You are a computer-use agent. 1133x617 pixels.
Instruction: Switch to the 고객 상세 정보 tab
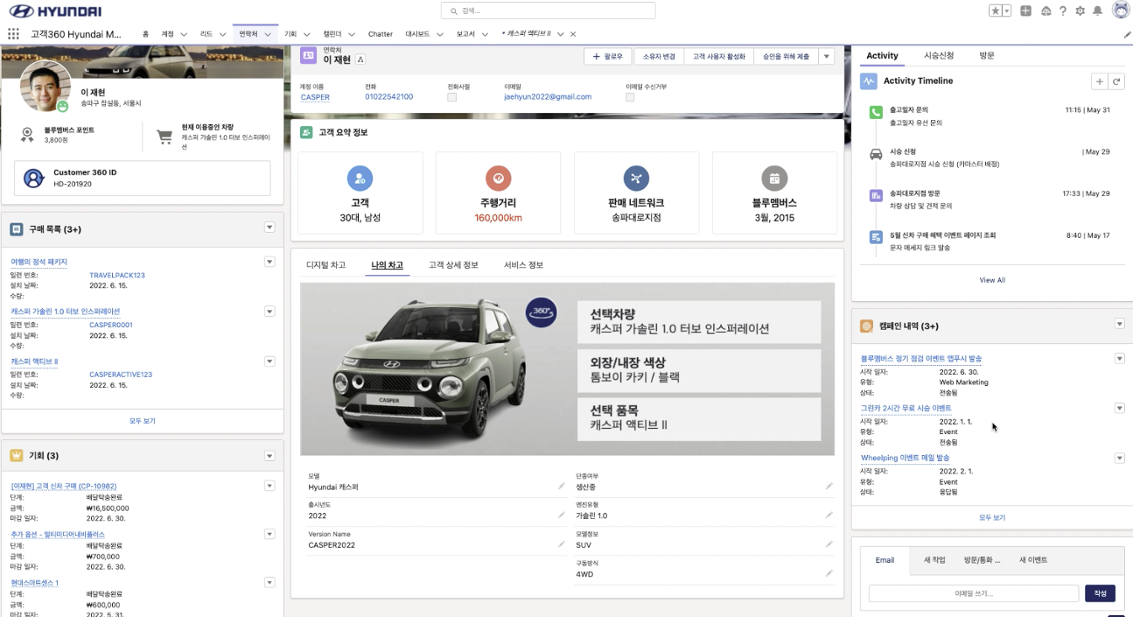[x=453, y=265]
